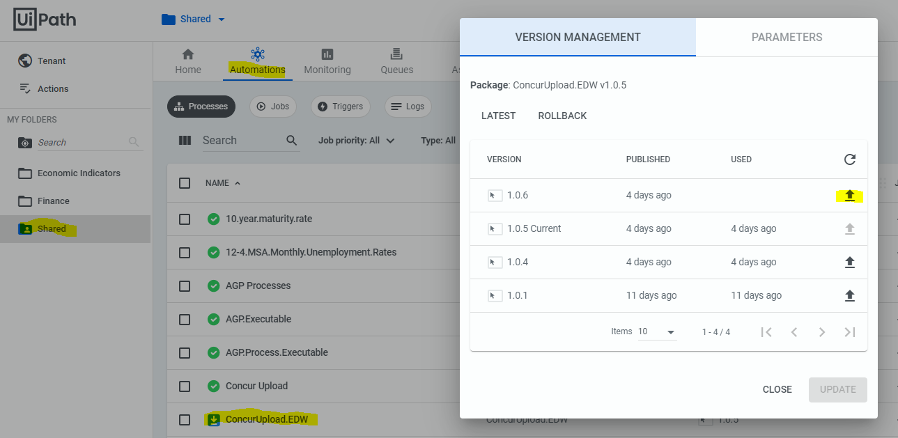Open Actions in the sidebar
Screen dimensions: 898x438
point(43,88)
